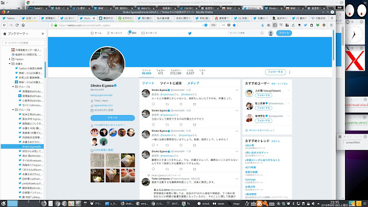The width and height of the screenshot is (368, 207).
Task: Open Twitter notifications bell
Action: 132,33
